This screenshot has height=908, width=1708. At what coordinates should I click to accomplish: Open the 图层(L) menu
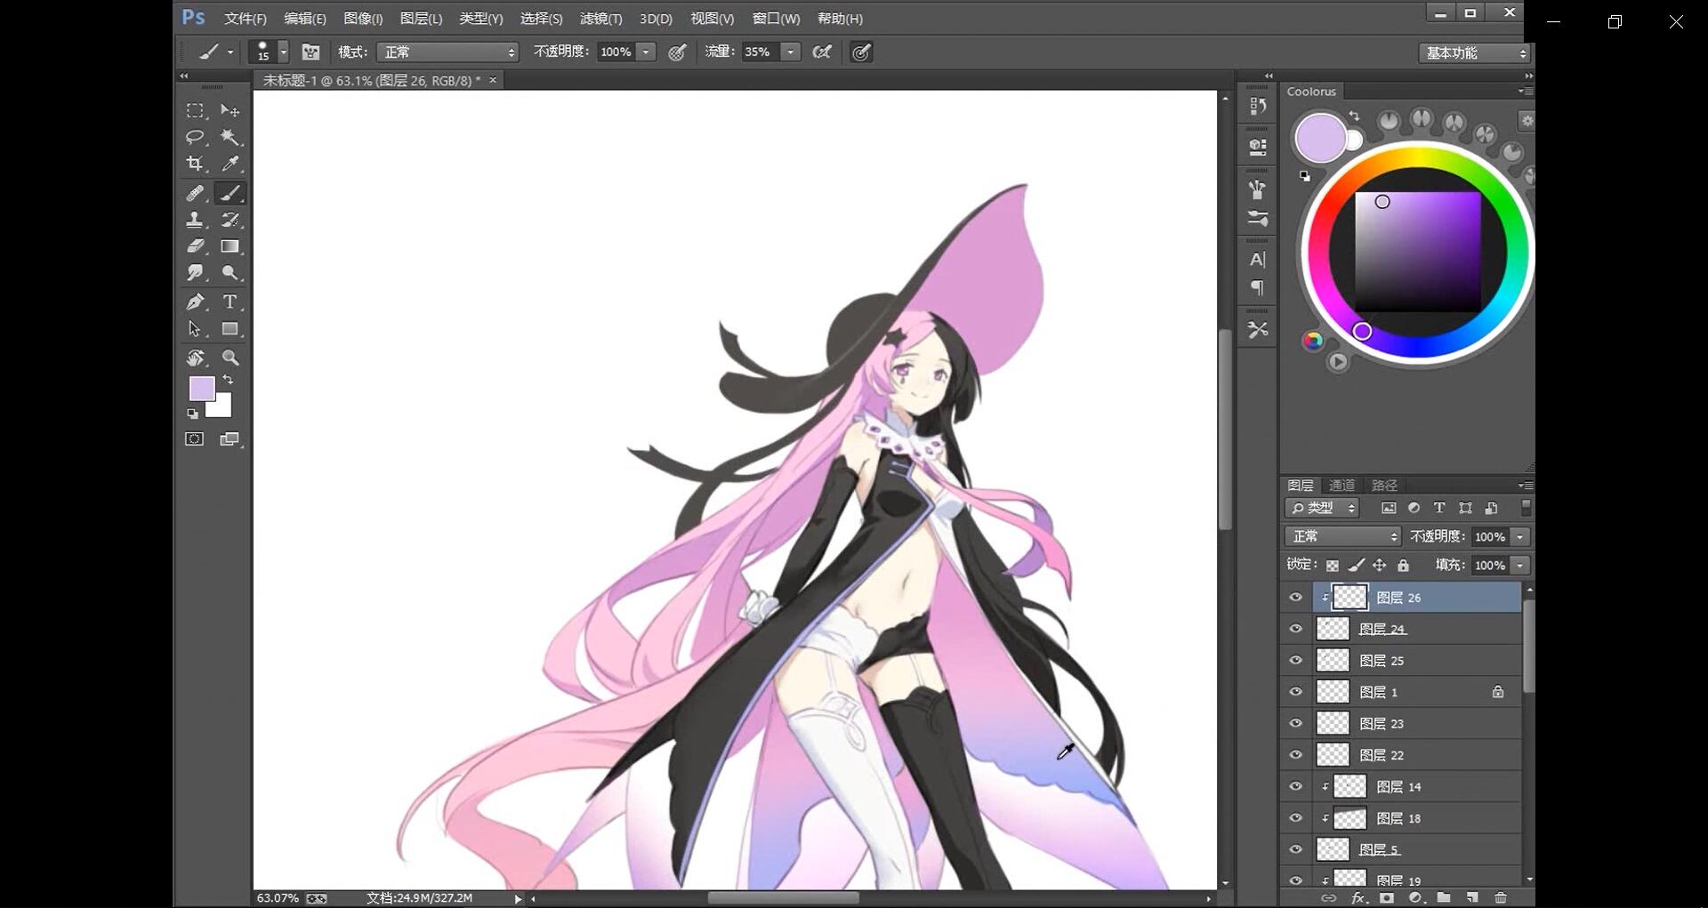pyautogui.click(x=421, y=19)
